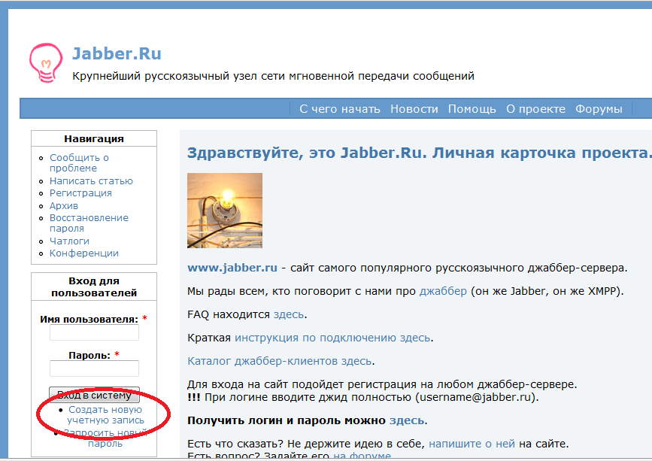Select "Восстановление пароля" link

coord(89,223)
